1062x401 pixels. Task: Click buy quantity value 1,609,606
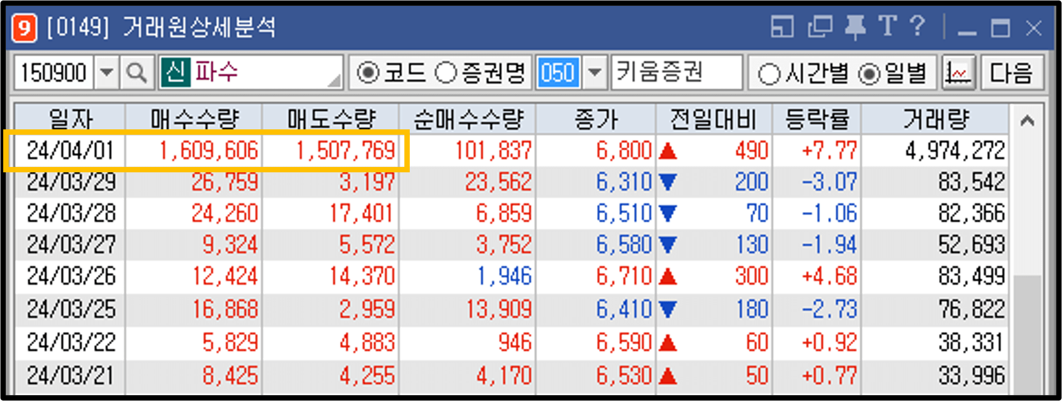point(209,151)
